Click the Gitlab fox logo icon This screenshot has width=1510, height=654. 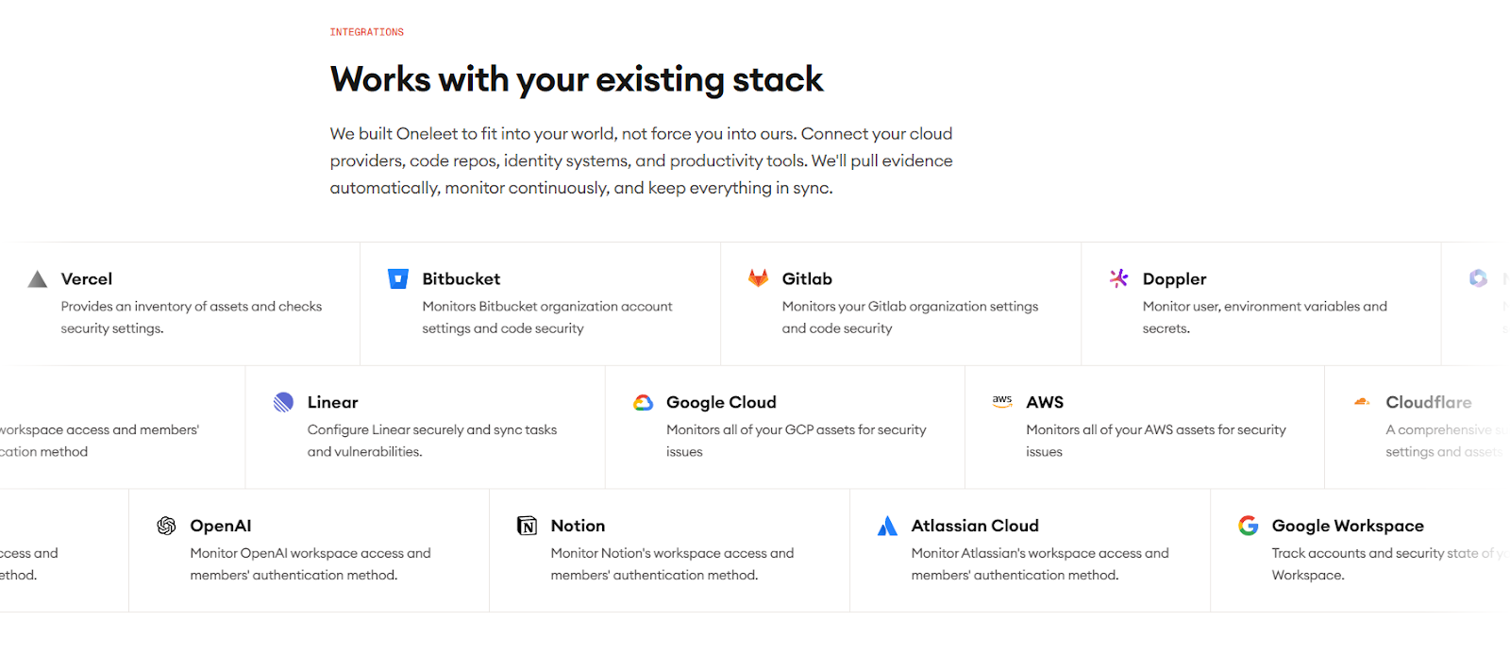758,278
